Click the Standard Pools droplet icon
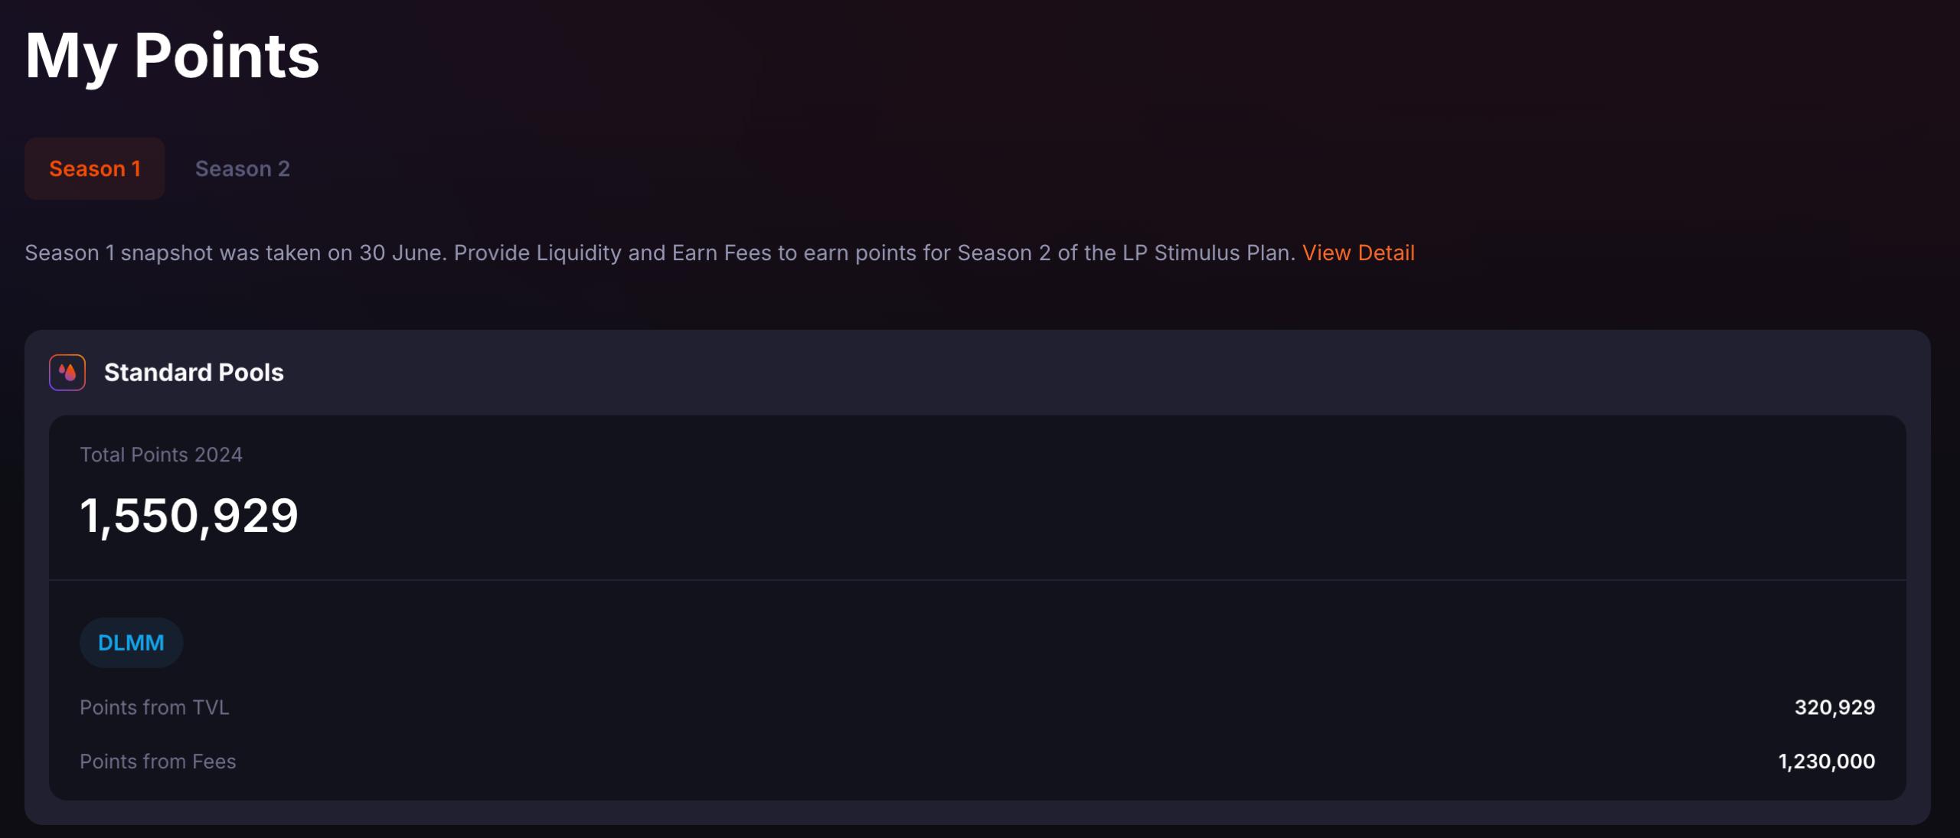This screenshot has width=1960, height=838. click(67, 373)
